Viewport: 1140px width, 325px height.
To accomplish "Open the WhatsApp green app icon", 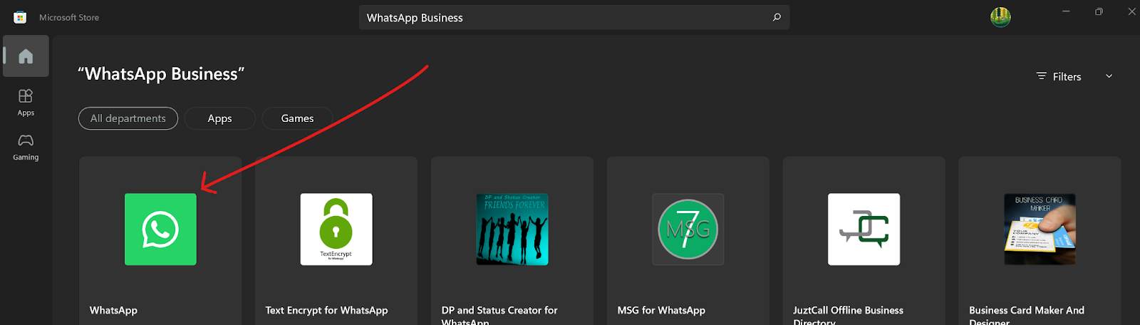I will (160, 229).
